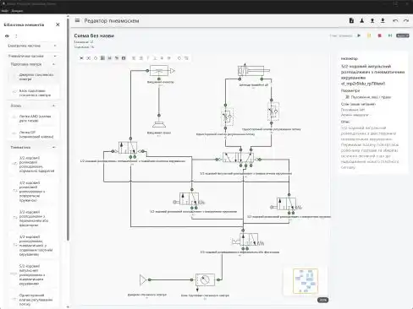Open the Довідка menu
The image size is (413, 309).
[x=17, y=11]
